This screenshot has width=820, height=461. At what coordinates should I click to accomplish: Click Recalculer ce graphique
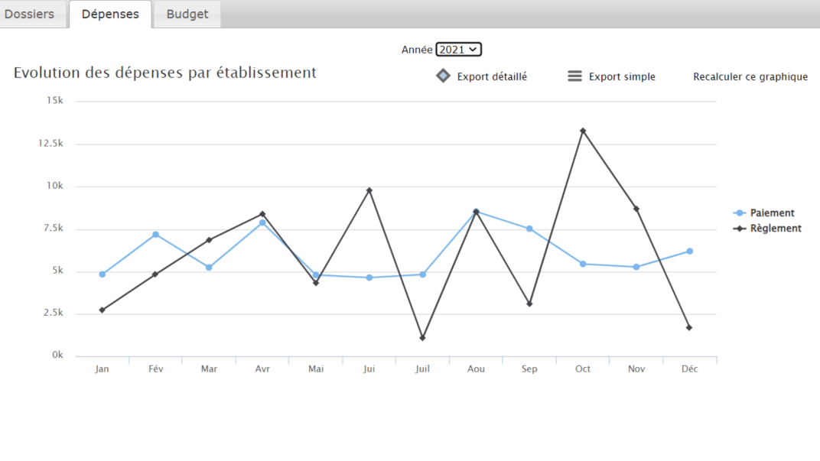pos(750,76)
